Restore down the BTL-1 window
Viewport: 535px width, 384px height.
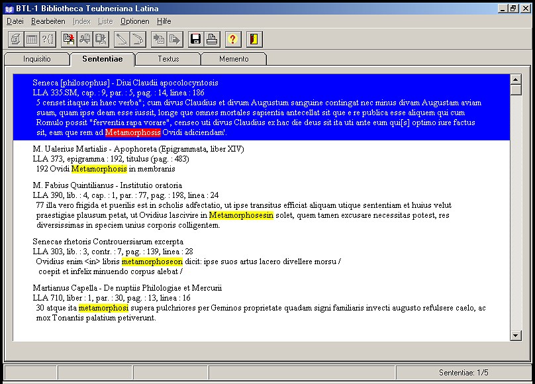[x=513, y=9]
